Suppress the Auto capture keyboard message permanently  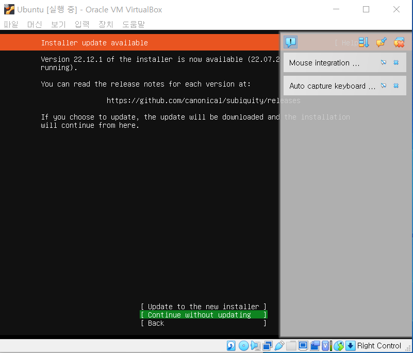click(384, 86)
